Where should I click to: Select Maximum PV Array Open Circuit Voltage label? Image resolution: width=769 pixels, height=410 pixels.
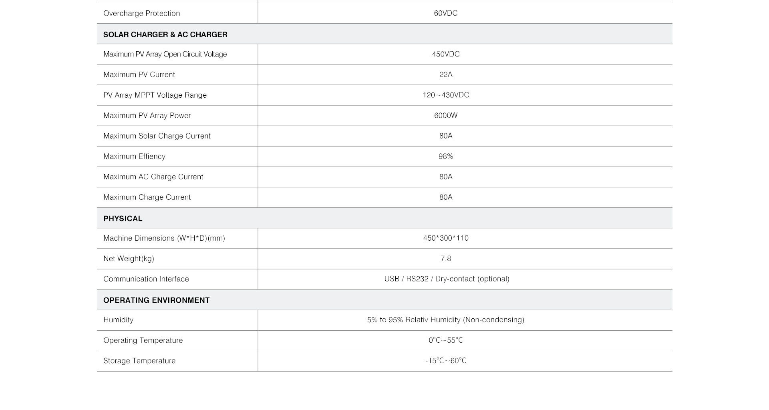click(x=165, y=54)
